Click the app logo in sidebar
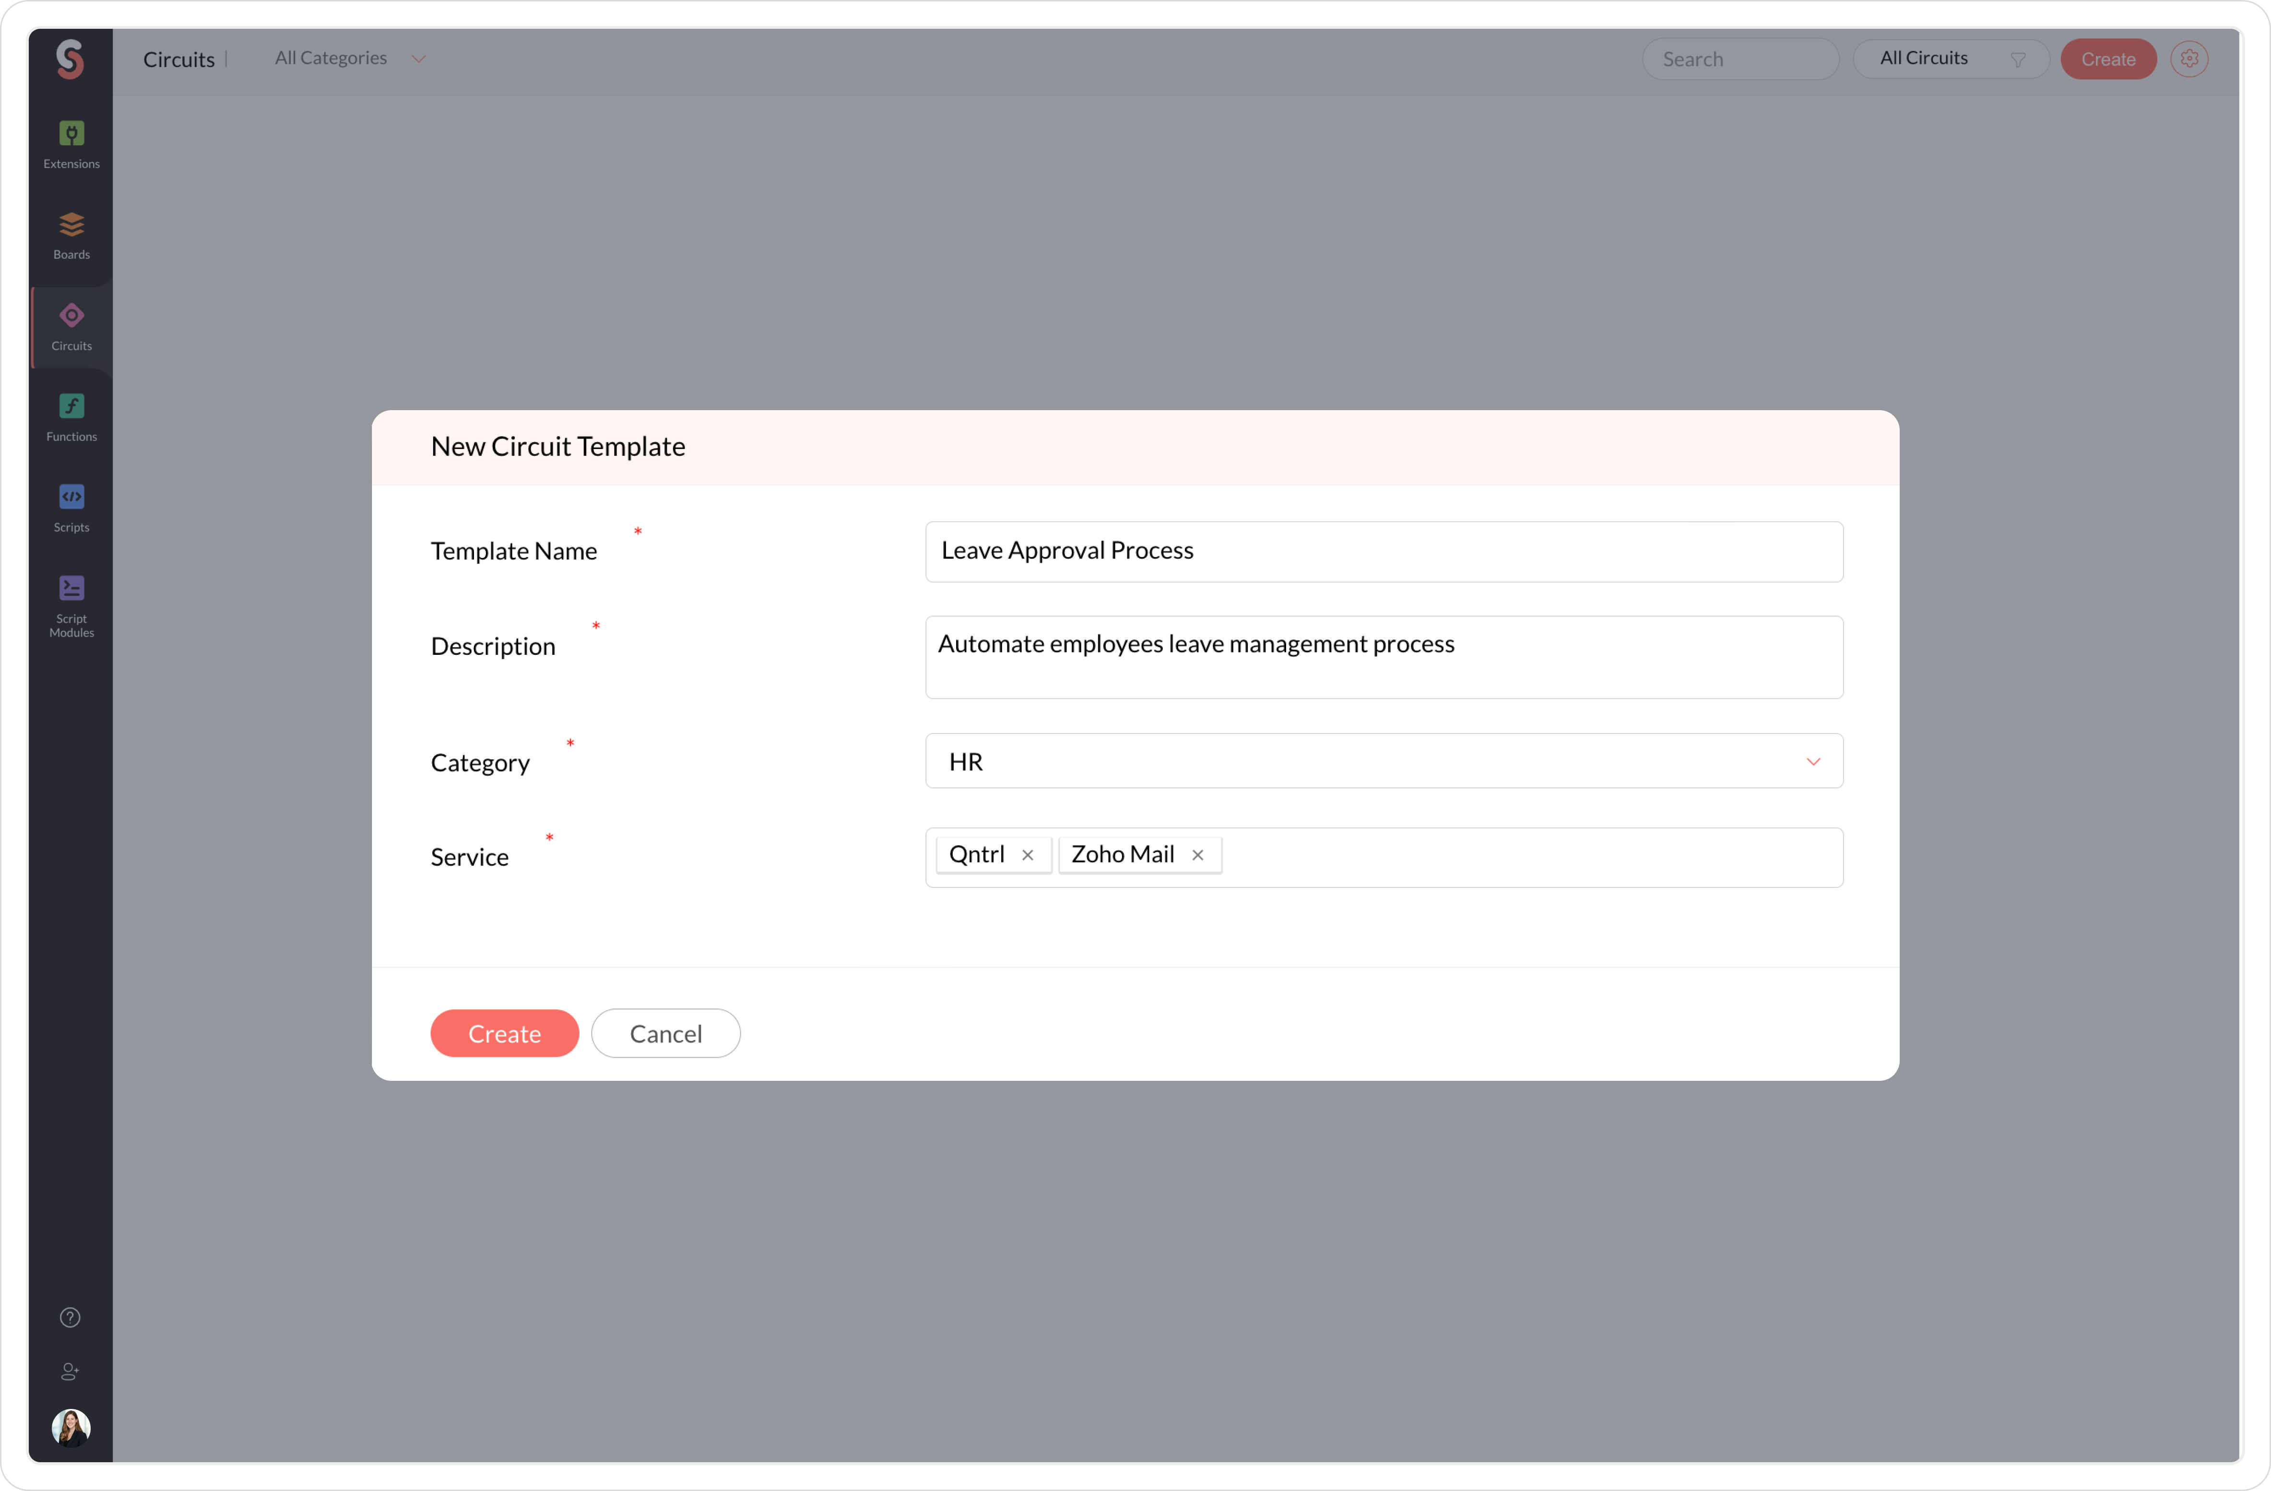The image size is (2271, 1491). (71, 59)
